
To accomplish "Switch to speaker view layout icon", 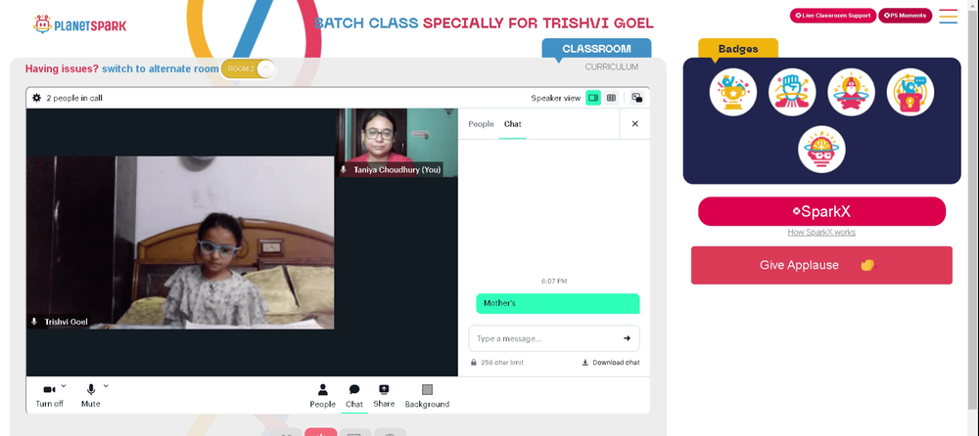I will (593, 98).
